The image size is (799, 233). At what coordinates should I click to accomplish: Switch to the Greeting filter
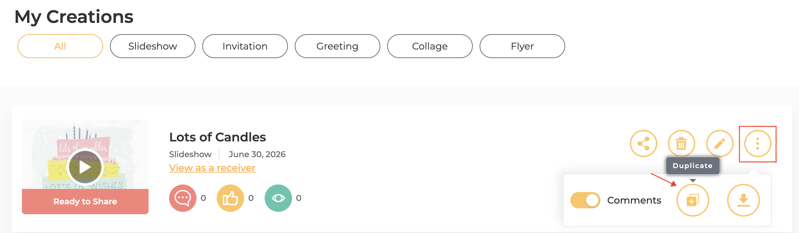[x=338, y=46]
